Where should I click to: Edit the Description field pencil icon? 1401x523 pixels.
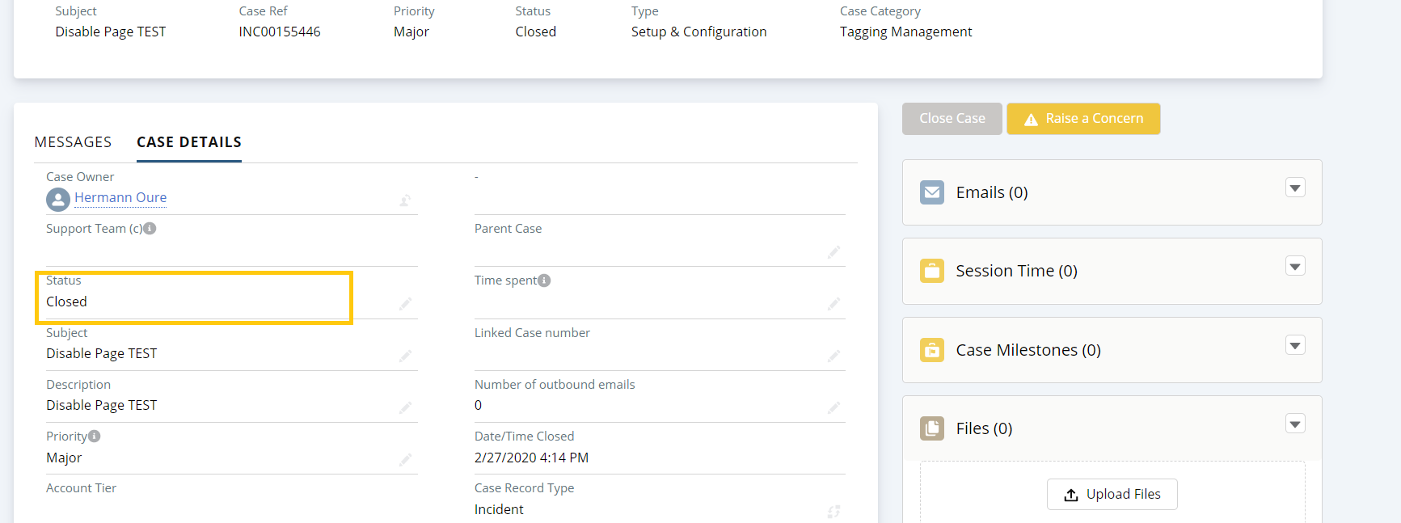pyautogui.click(x=405, y=407)
